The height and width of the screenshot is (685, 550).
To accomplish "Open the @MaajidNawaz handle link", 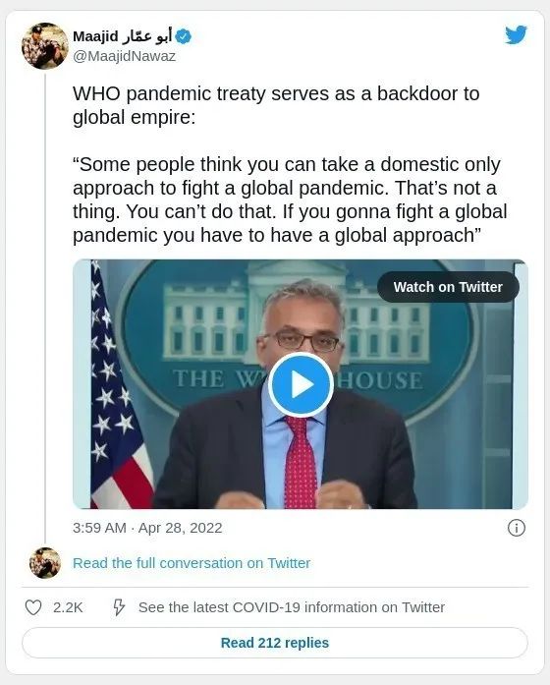I will 125,56.
